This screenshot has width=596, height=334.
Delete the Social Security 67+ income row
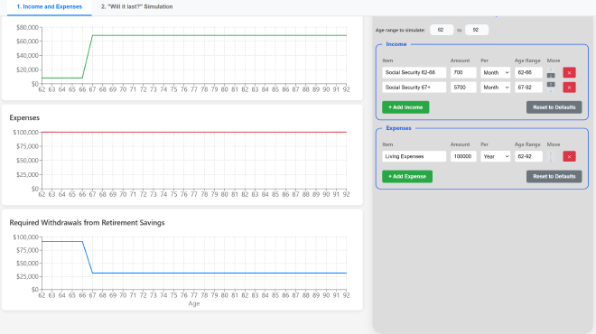[x=569, y=88]
